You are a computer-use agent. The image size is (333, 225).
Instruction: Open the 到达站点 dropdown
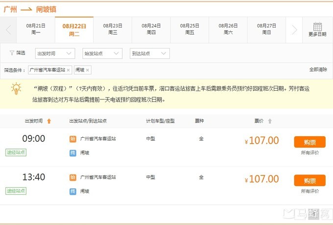[150, 53]
